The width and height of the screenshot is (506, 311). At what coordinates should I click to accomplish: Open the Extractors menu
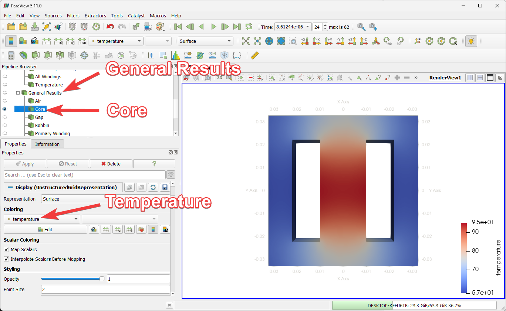tap(95, 16)
